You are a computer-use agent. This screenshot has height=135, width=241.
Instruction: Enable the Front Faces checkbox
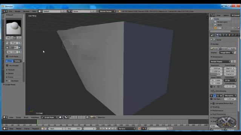7,57
